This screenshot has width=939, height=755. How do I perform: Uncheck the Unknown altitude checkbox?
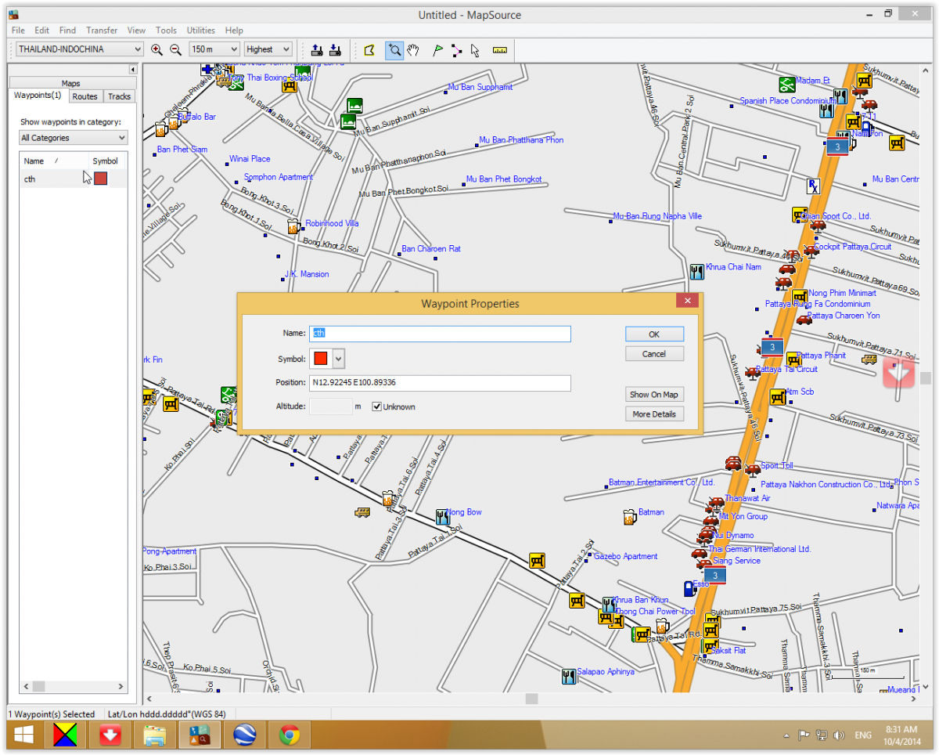click(377, 406)
